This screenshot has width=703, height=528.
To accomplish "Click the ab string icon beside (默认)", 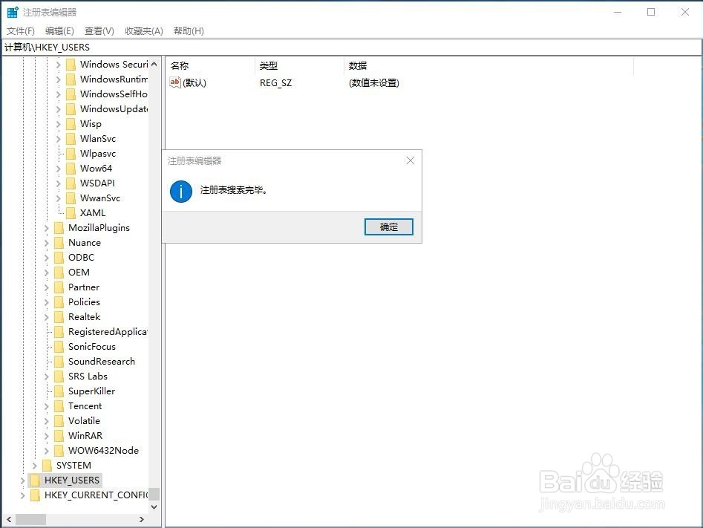I will pos(175,82).
